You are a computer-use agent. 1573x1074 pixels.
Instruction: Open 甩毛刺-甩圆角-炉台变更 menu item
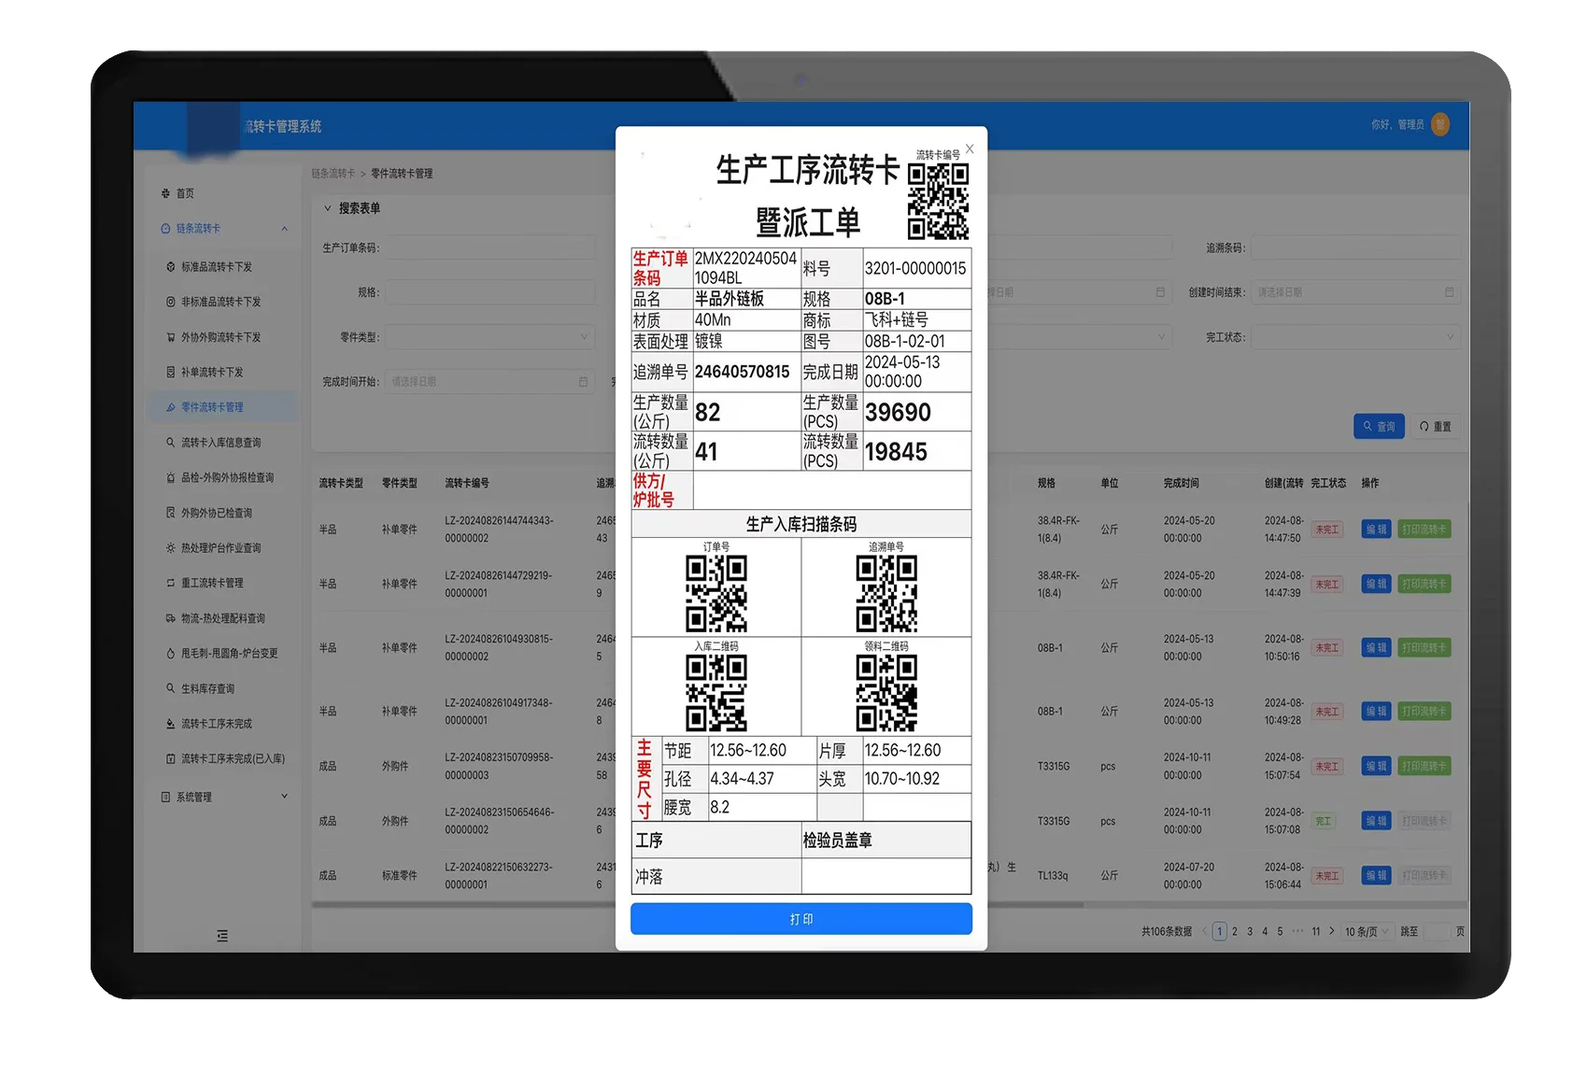pyautogui.click(x=229, y=653)
